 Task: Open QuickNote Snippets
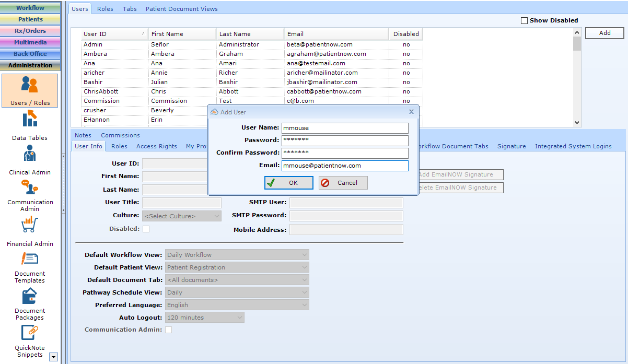pos(30,337)
